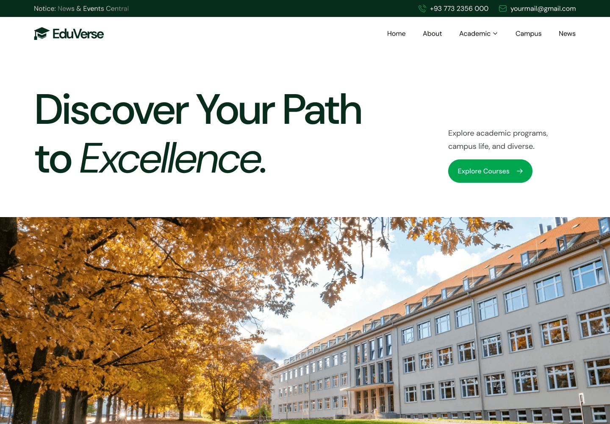
Task: Click the Explore Courses button
Action: pos(490,171)
